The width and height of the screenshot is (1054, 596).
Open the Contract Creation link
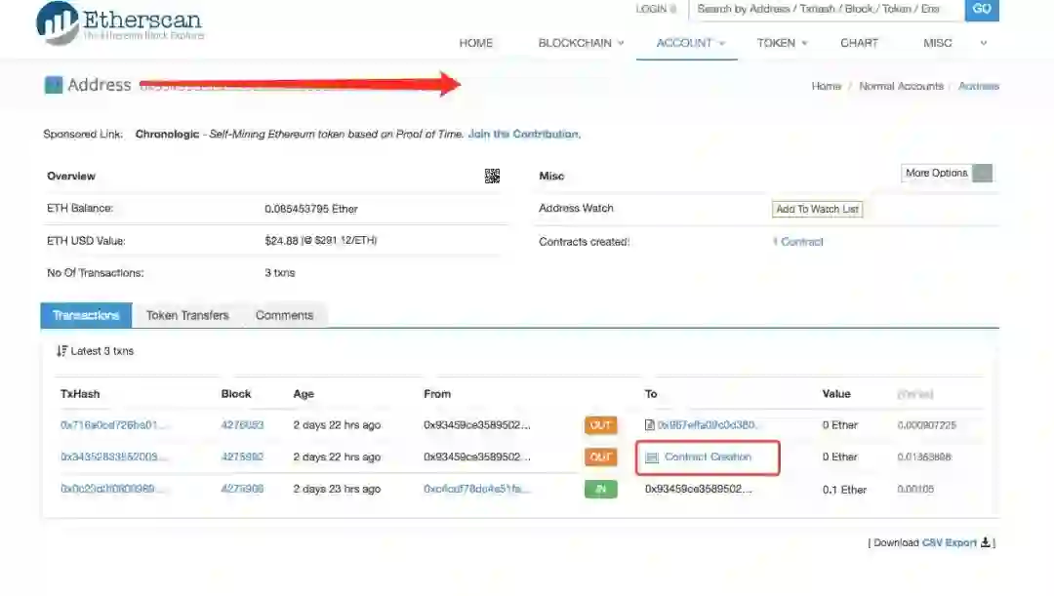[708, 457]
